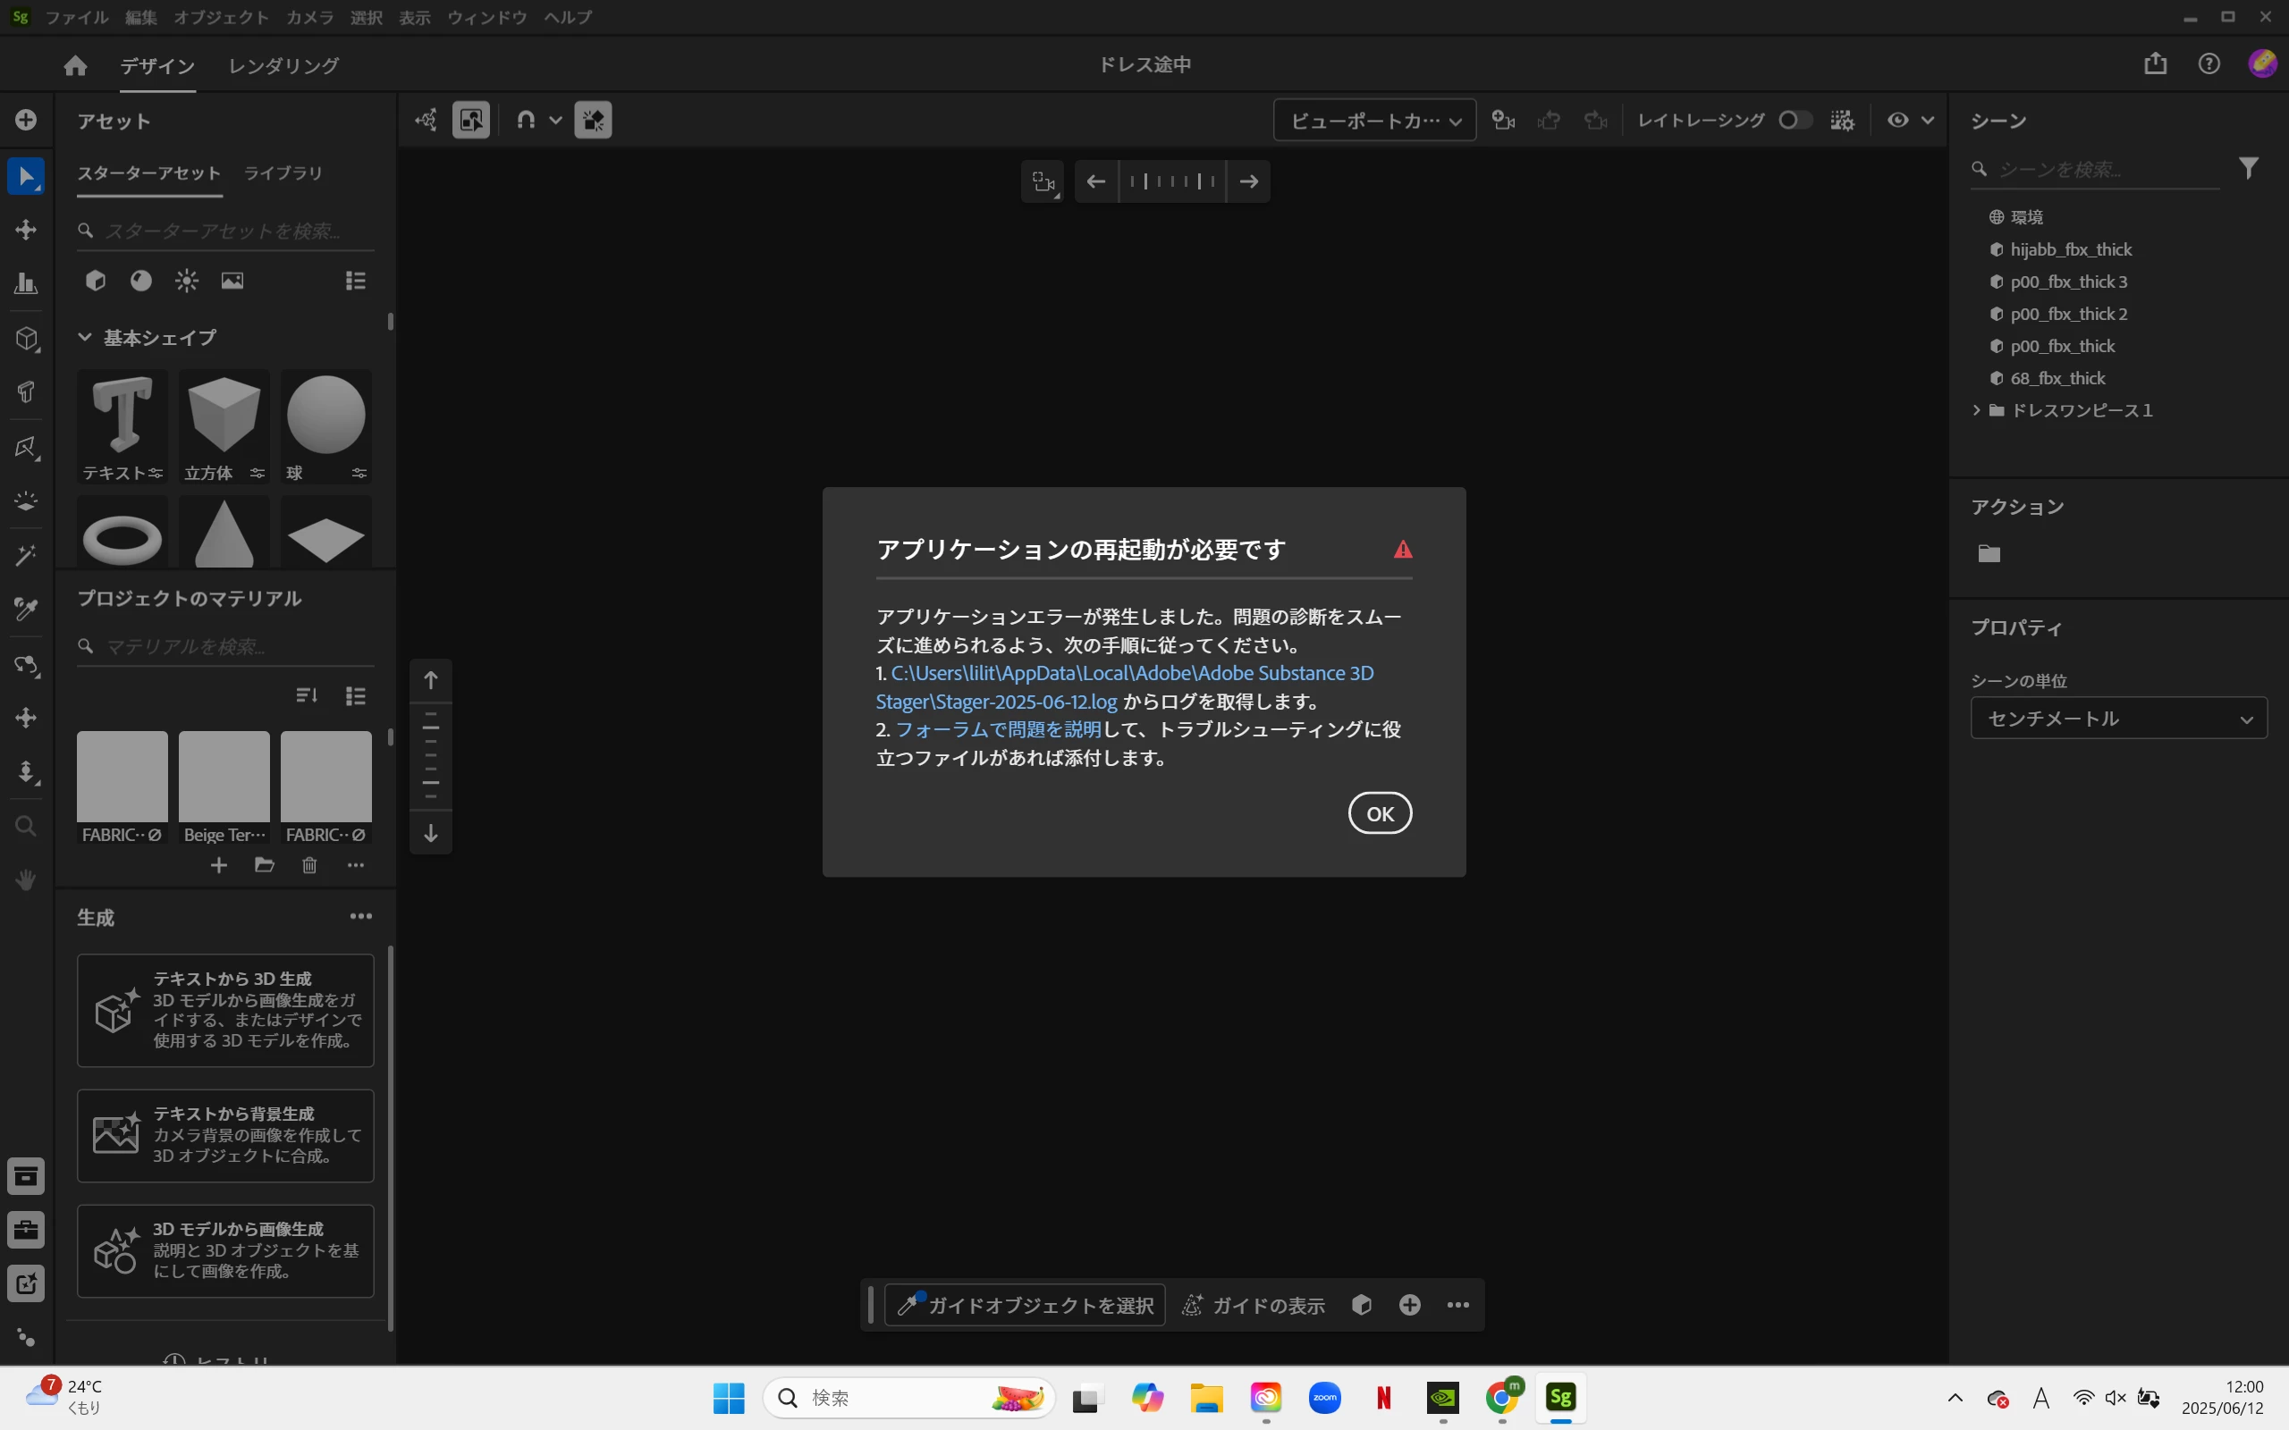Image resolution: width=2289 pixels, height=1430 pixels.
Task: Toggle the snapping magnet tool
Action: point(526,120)
